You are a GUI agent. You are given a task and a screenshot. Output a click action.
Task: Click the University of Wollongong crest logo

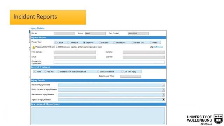(x=218, y=119)
